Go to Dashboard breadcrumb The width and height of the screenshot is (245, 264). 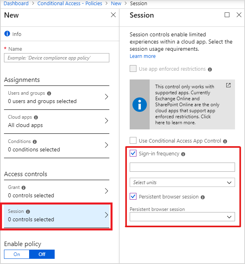(16, 3)
